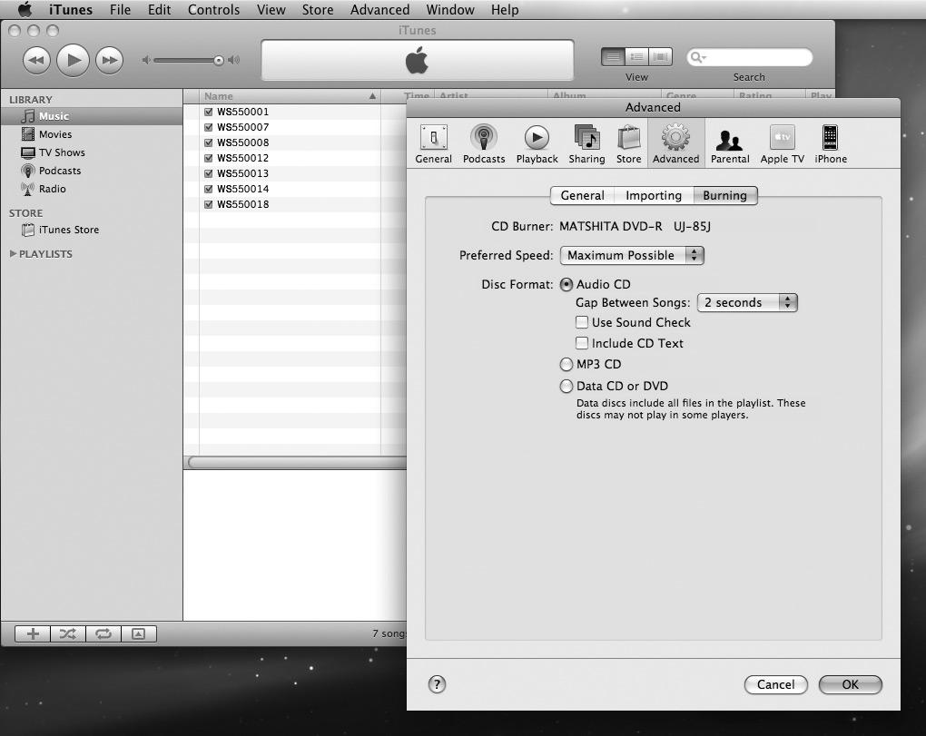Toggle shuffle in iTunes bottom bar
Image resolution: width=926 pixels, height=736 pixels.
point(68,633)
